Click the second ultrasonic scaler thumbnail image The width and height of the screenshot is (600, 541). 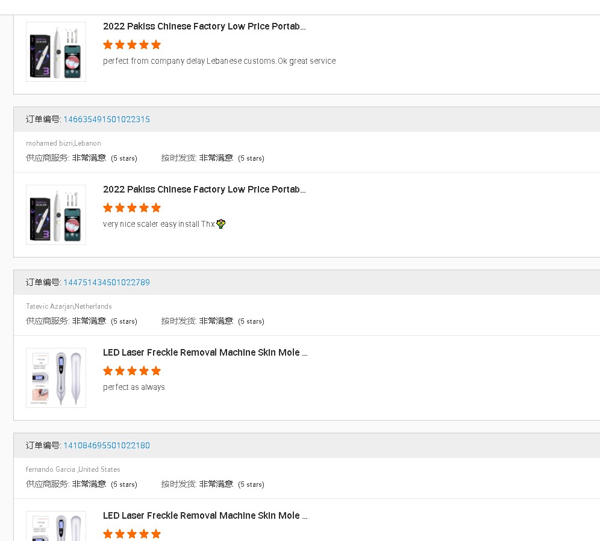tap(55, 215)
